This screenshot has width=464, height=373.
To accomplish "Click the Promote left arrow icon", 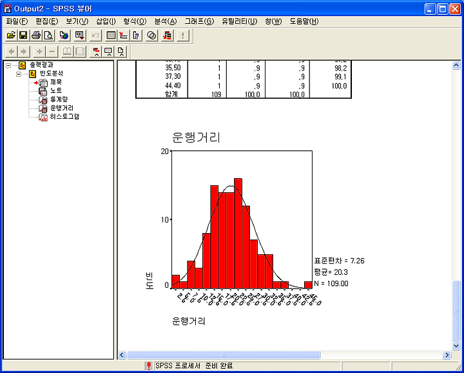I will pos(11,52).
